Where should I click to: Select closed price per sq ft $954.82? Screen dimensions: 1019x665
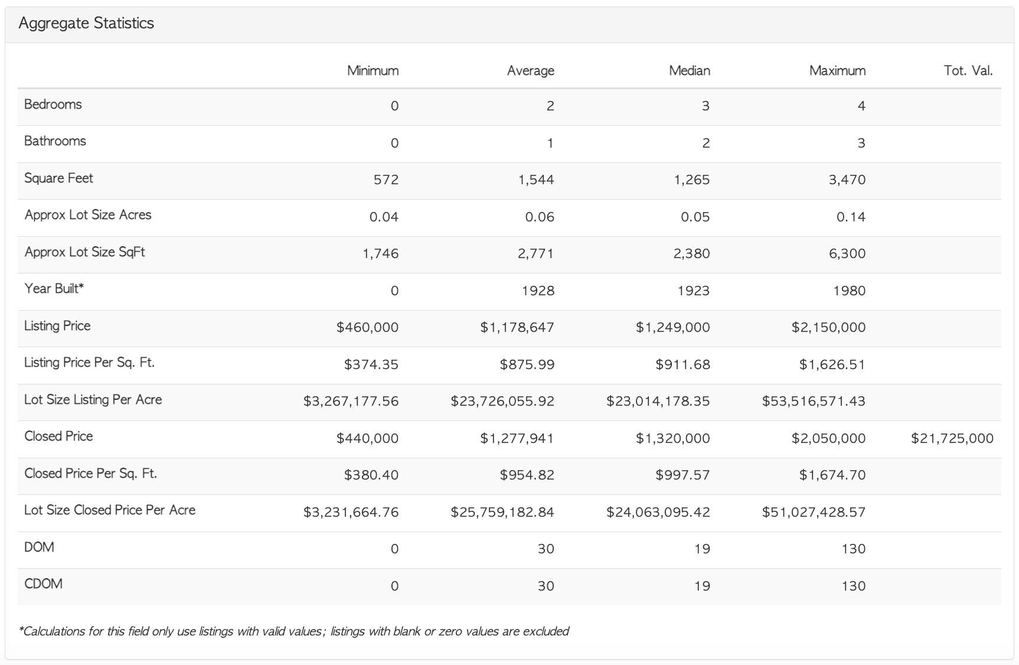pyautogui.click(x=527, y=475)
